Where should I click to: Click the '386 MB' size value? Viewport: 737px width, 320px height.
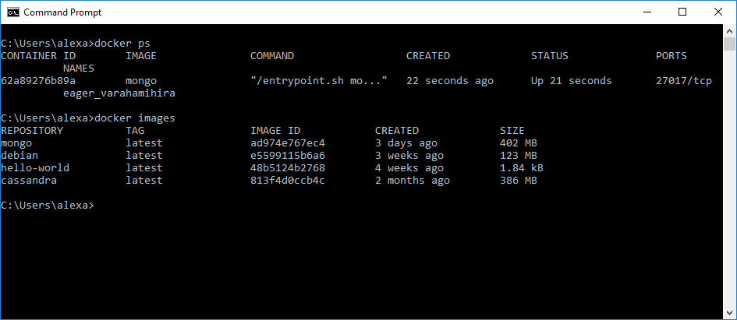click(x=519, y=180)
